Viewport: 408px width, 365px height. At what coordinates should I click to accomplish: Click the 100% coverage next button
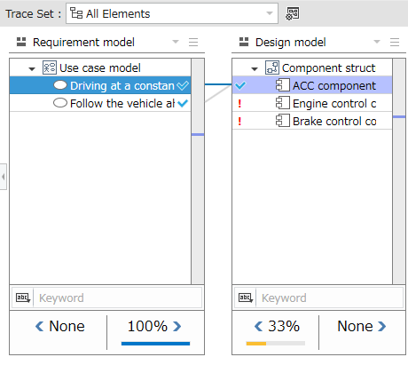click(177, 326)
